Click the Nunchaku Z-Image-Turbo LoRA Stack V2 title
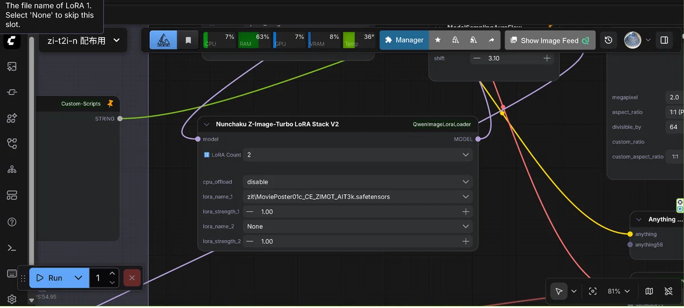 click(x=277, y=124)
